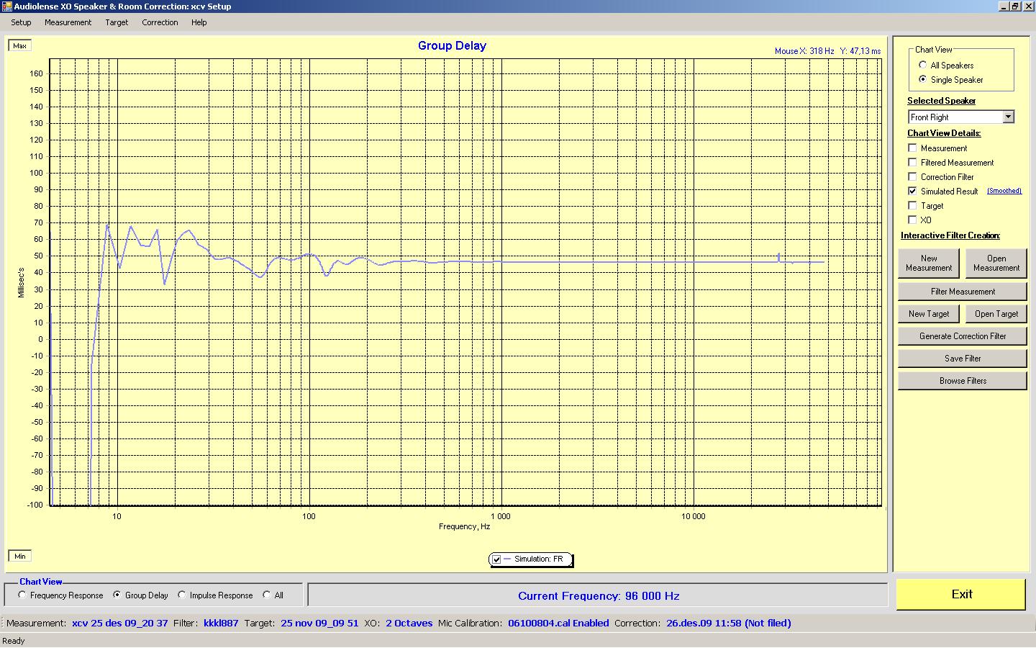1036x648 pixels.
Task: Click Generate Correction Filter button
Action: pyautogui.click(x=963, y=336)
